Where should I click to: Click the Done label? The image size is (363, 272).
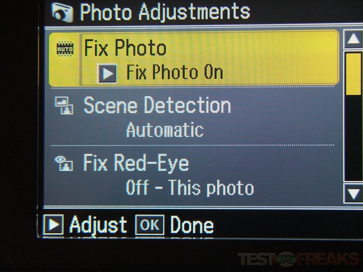point(192,224)
